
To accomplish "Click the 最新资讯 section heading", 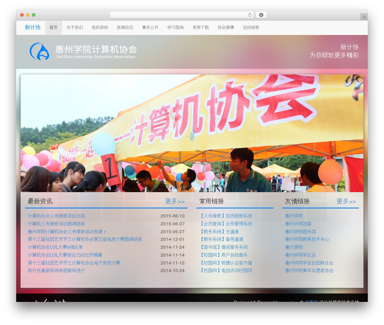I will tap(40, 201).
